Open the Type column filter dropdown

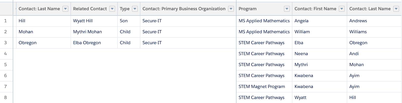point(135,9)
